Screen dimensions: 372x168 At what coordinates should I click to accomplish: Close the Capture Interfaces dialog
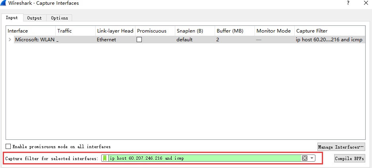(x=366, y=3)
